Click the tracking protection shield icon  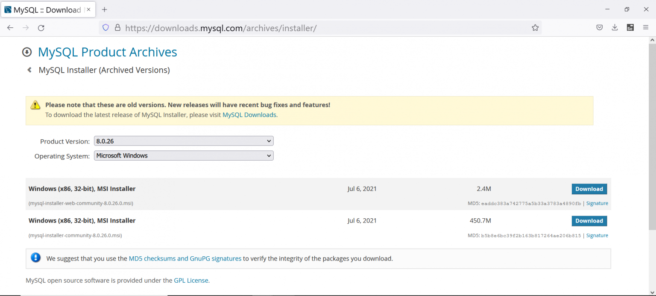tap(105, 27)
